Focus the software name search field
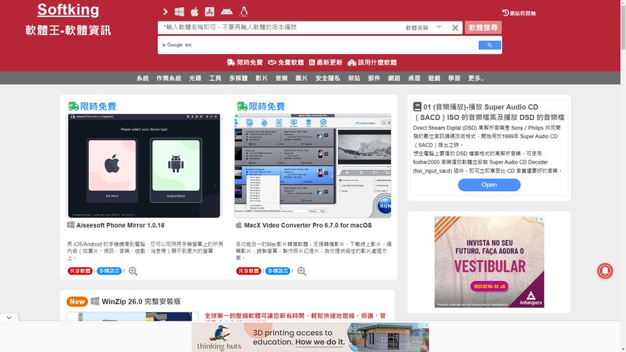Screen dimensions: 626x352 tap(280, 27)
